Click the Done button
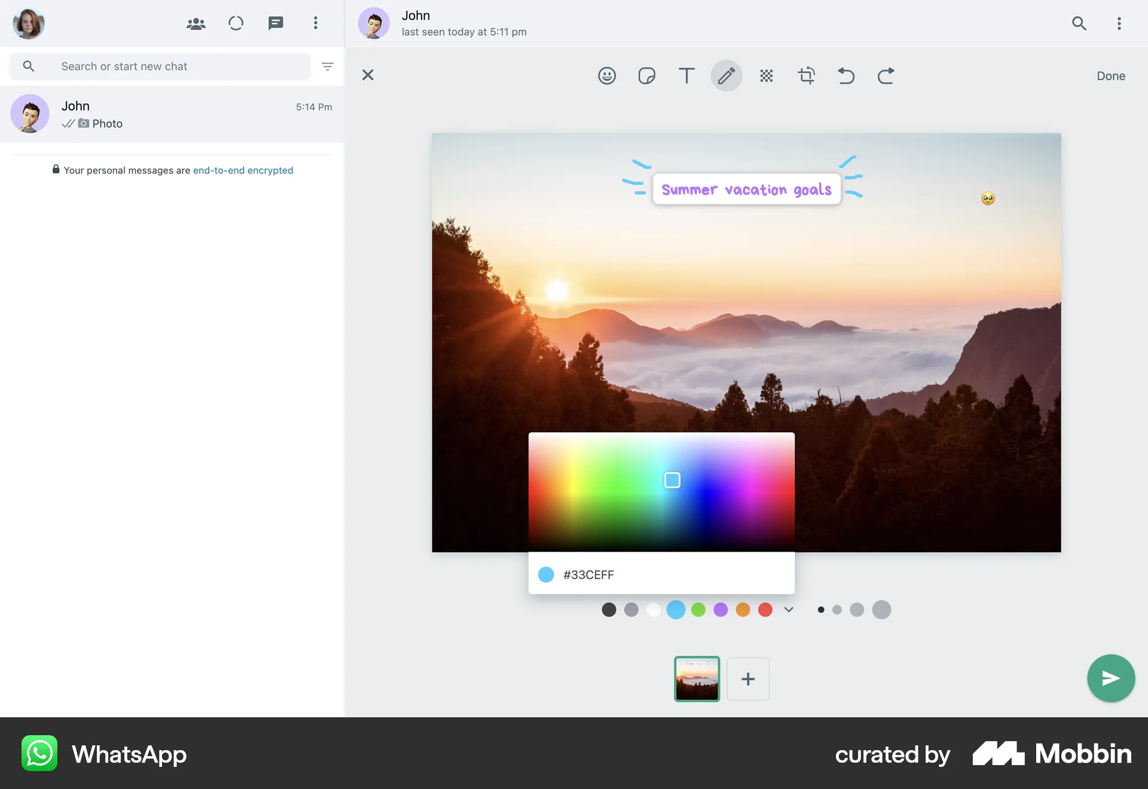The width and height of the screenshot is (1148, 789). (x=1110, y=75)
